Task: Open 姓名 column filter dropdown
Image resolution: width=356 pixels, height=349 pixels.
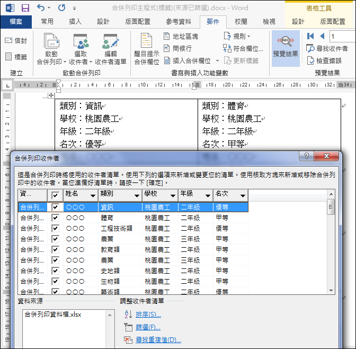Action: 93,196
